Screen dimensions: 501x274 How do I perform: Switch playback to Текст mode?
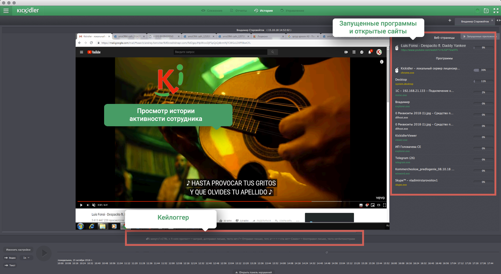(10, 265)
